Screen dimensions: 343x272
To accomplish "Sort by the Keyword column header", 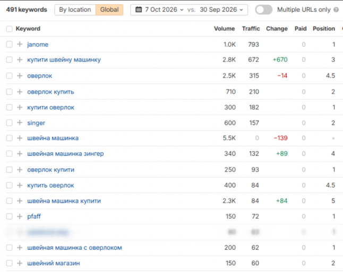I will tap(28, 29).
